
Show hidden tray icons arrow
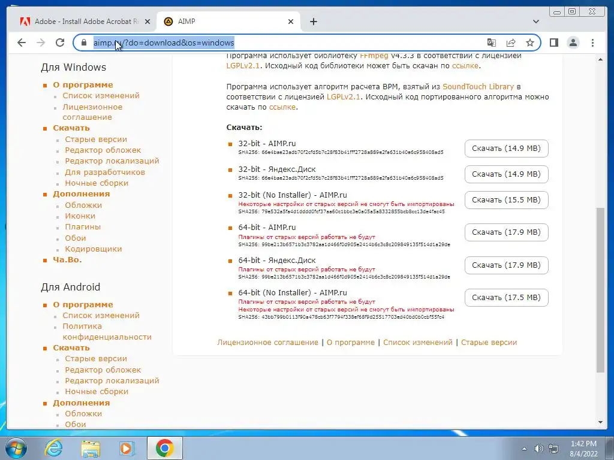(524, 449)
